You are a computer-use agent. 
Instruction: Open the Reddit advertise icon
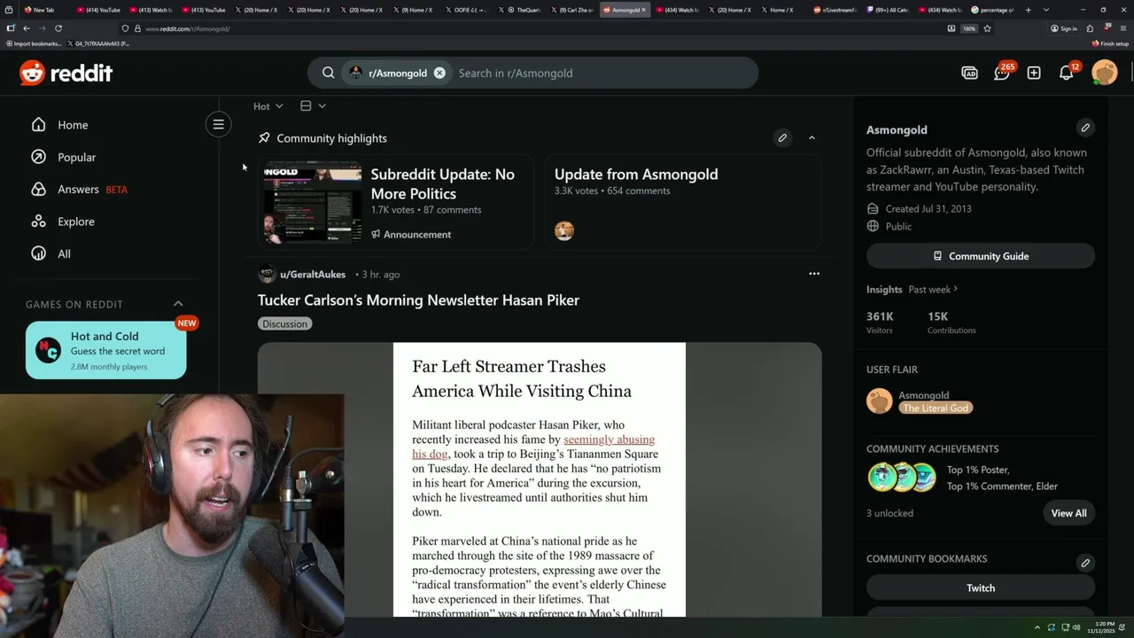coord(969,73)
